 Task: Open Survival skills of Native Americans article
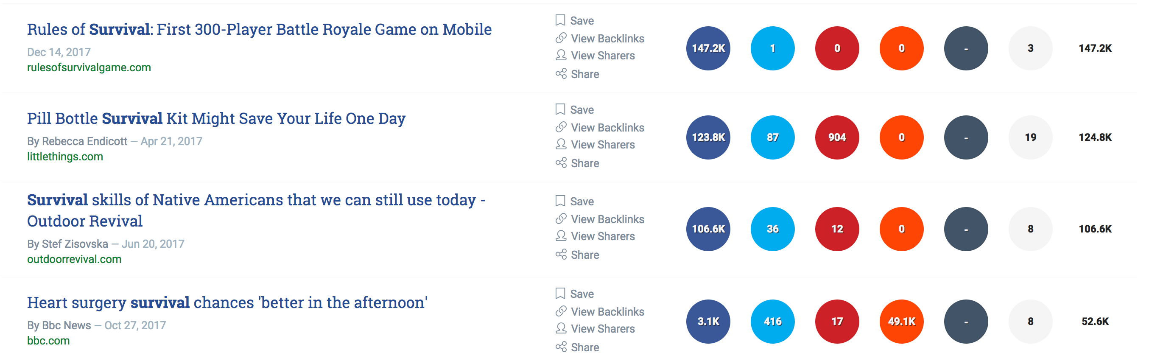tap(256, 210)
